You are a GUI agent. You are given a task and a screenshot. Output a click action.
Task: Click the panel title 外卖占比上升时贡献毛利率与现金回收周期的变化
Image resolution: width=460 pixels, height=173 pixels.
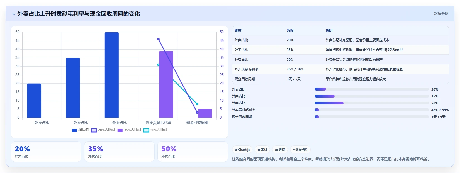(79, 14)
